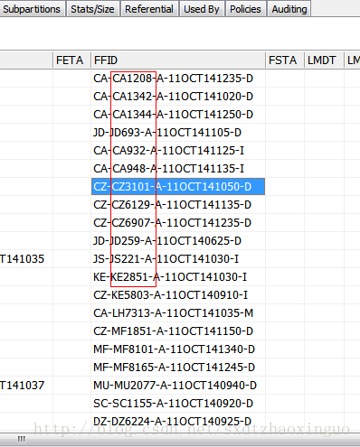Open the Stats/Size tab
Viewport: 360px width, 447px height.
(x=92, y=9)
